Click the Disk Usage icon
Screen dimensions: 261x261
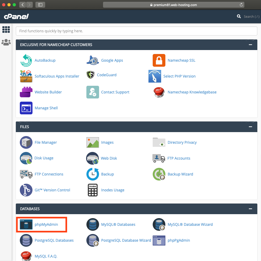(x=26, y=158)
